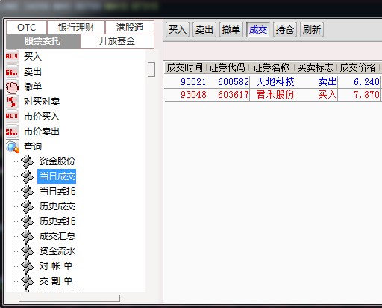
Task: Select the 君禾股份 trade row
Action: pyautogui.click(x=273, y=95)
